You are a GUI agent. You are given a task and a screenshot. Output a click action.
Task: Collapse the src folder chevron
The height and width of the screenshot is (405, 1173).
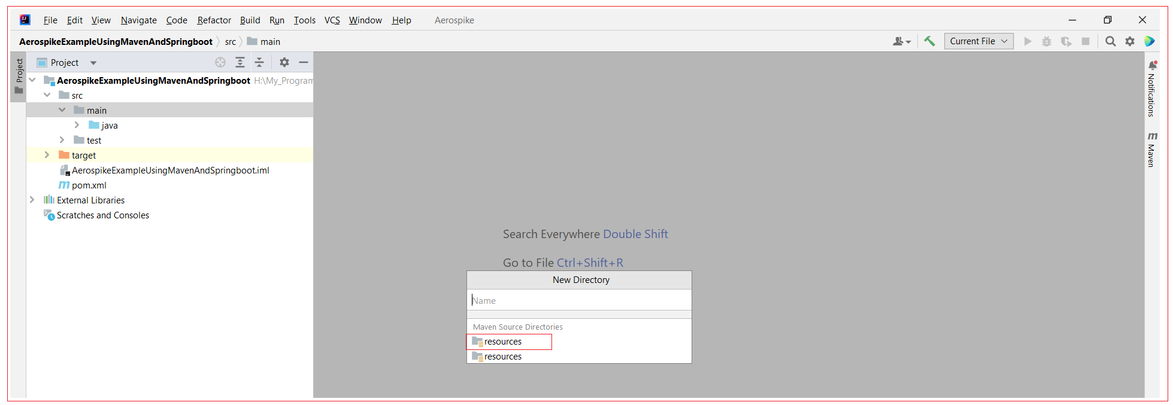47,95
